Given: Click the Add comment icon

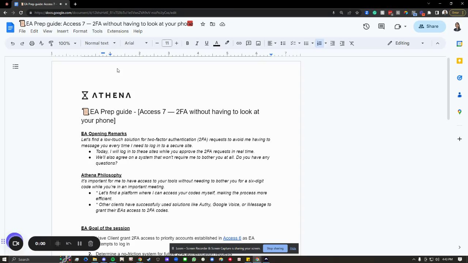Looking at the screenshot, I should 249,43.
